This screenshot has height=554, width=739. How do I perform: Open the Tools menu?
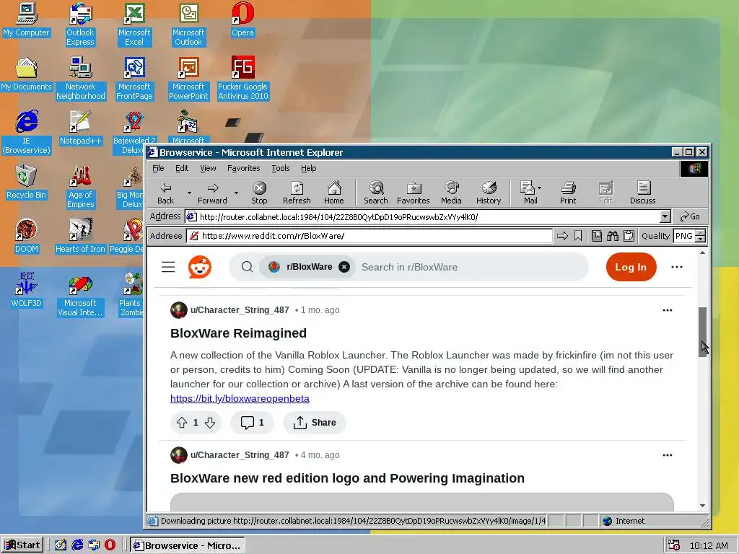pyautogui.click(x=281, y=168)
